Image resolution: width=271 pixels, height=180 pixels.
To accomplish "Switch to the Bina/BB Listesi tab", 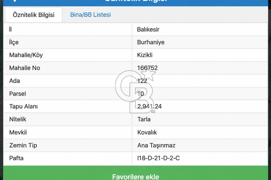I will pyautogui.click(x=91, y=15).
